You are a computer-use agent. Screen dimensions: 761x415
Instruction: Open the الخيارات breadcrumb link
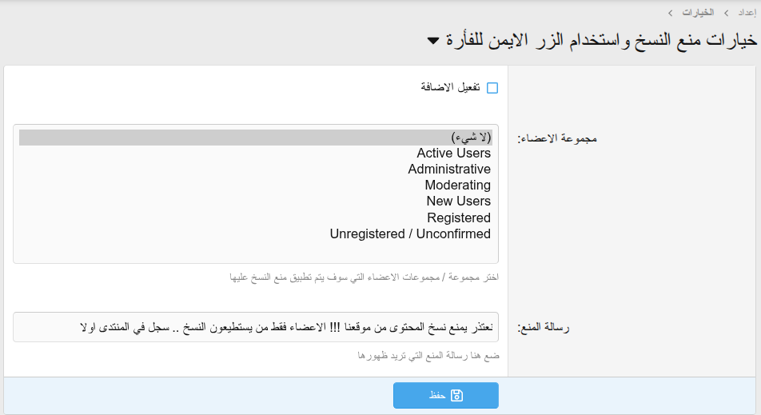pyautogui.click(x=698, y=13)
